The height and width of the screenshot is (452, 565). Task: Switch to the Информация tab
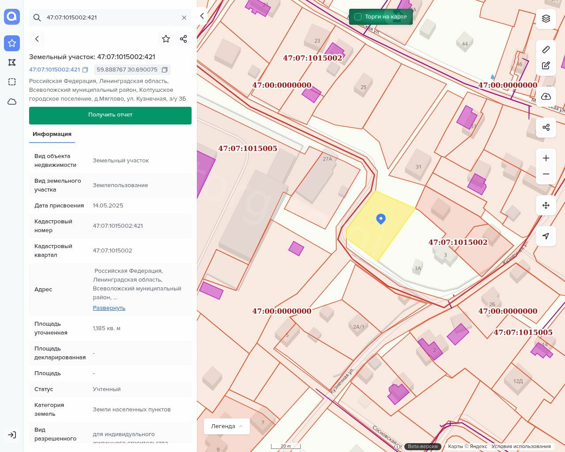(x=52, y=134)
